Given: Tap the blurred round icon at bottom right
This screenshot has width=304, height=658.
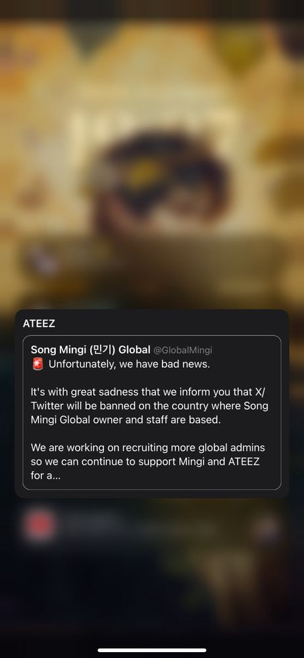Looking at the screenshot, I should pos(267,527).
